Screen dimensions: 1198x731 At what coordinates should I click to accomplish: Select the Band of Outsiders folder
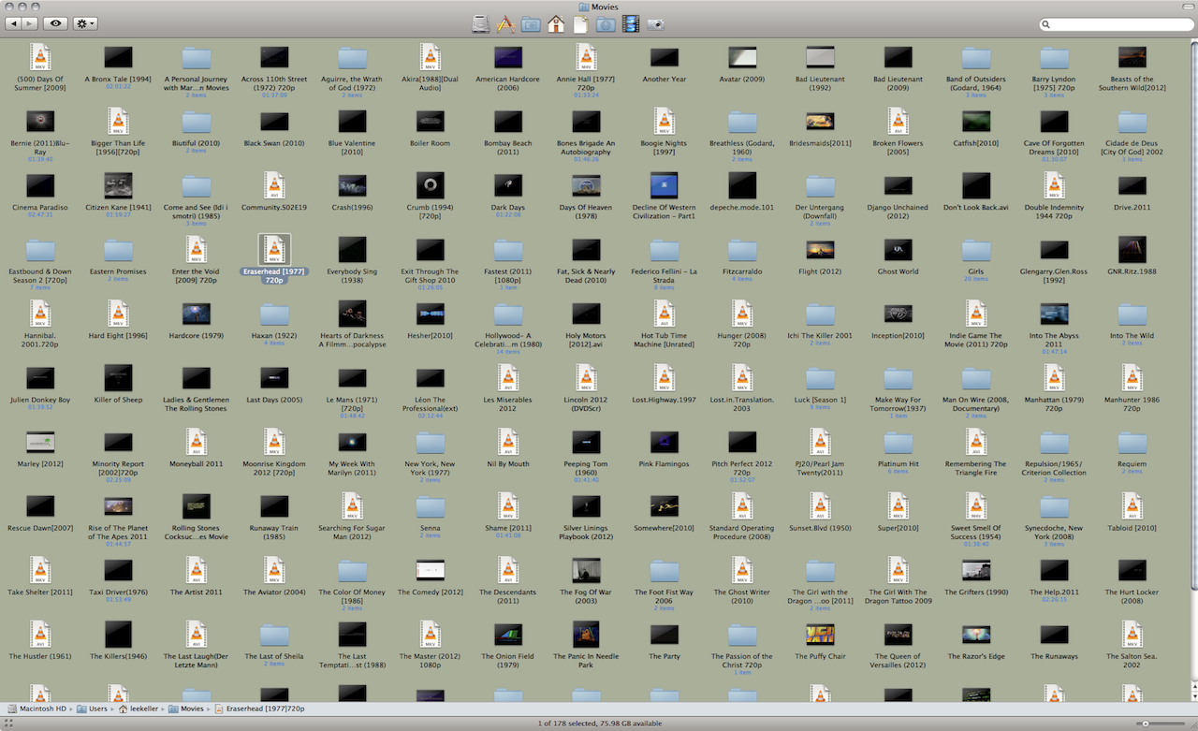point(976,58)
